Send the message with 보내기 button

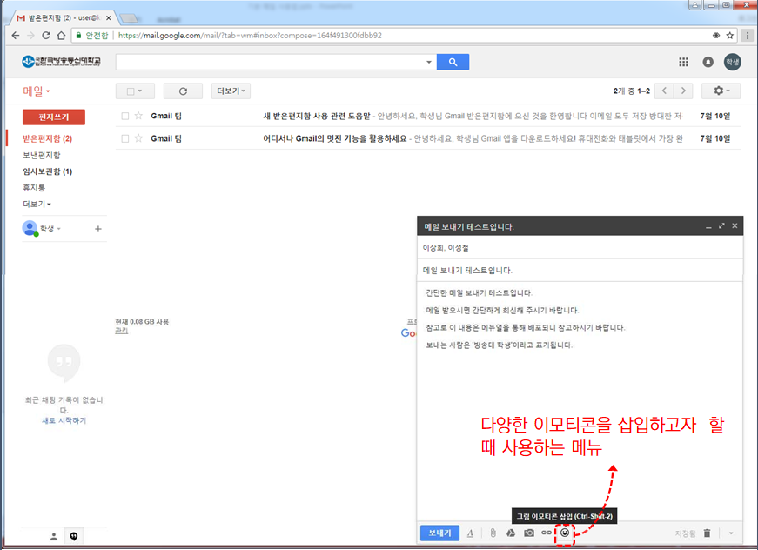[439, 533]
